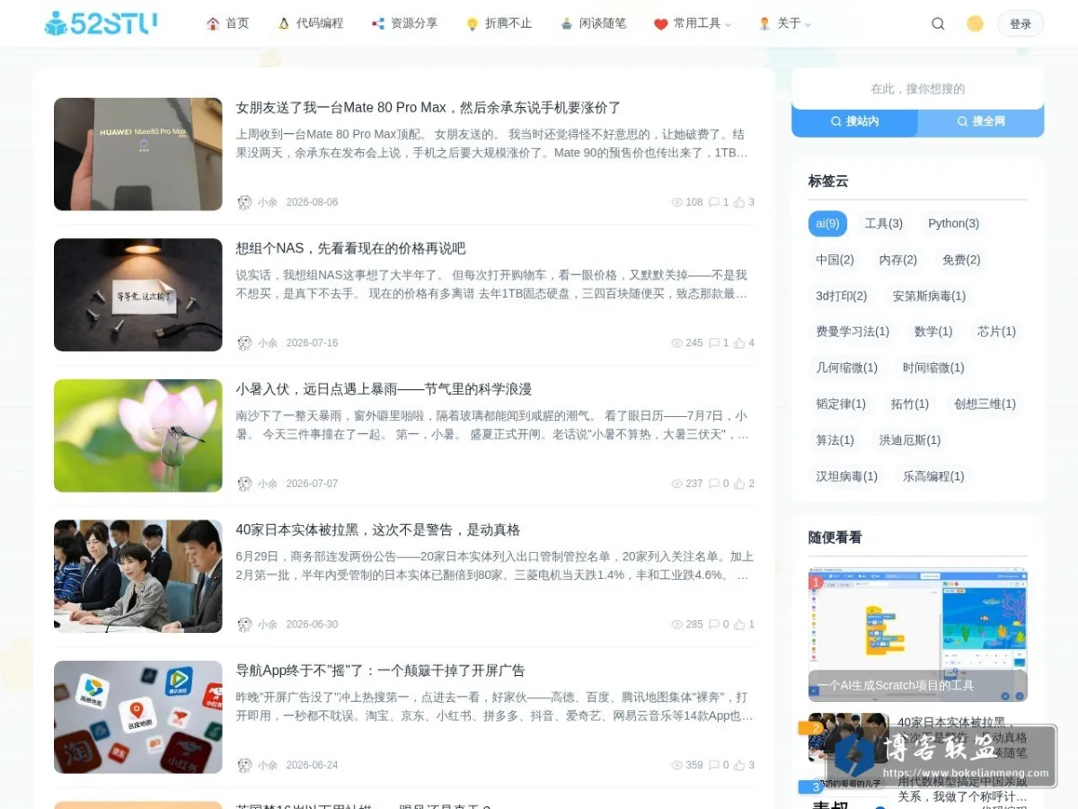Click comment icon on the NAS post
This screenshot has width=1078, height=809.
pos(714,343)
